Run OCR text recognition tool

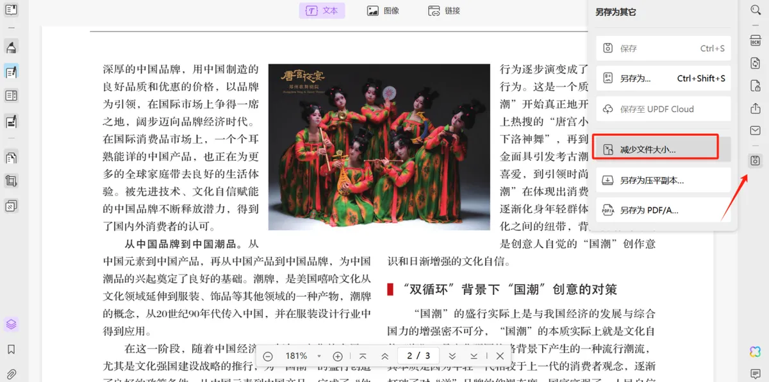(755, 40)
